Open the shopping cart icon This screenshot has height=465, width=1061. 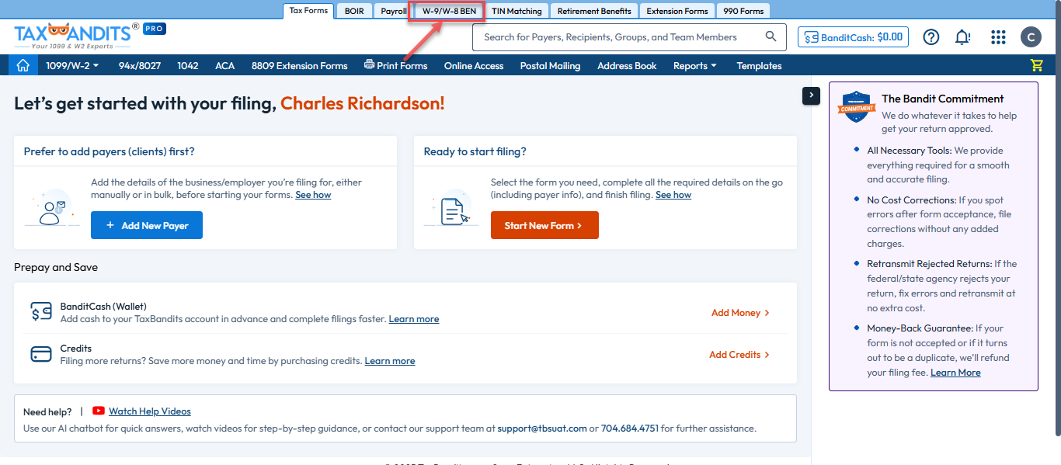tap(1036, 65)
